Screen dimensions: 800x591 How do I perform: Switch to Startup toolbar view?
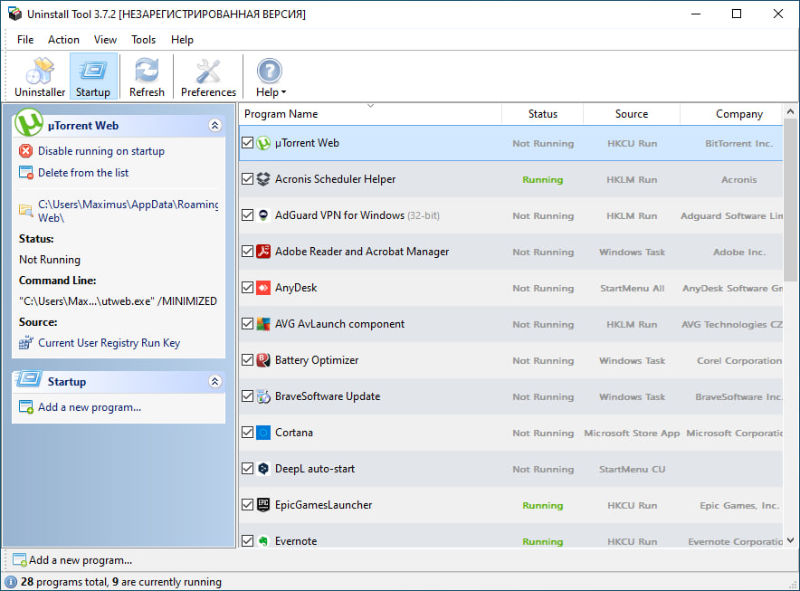point(93,77)
